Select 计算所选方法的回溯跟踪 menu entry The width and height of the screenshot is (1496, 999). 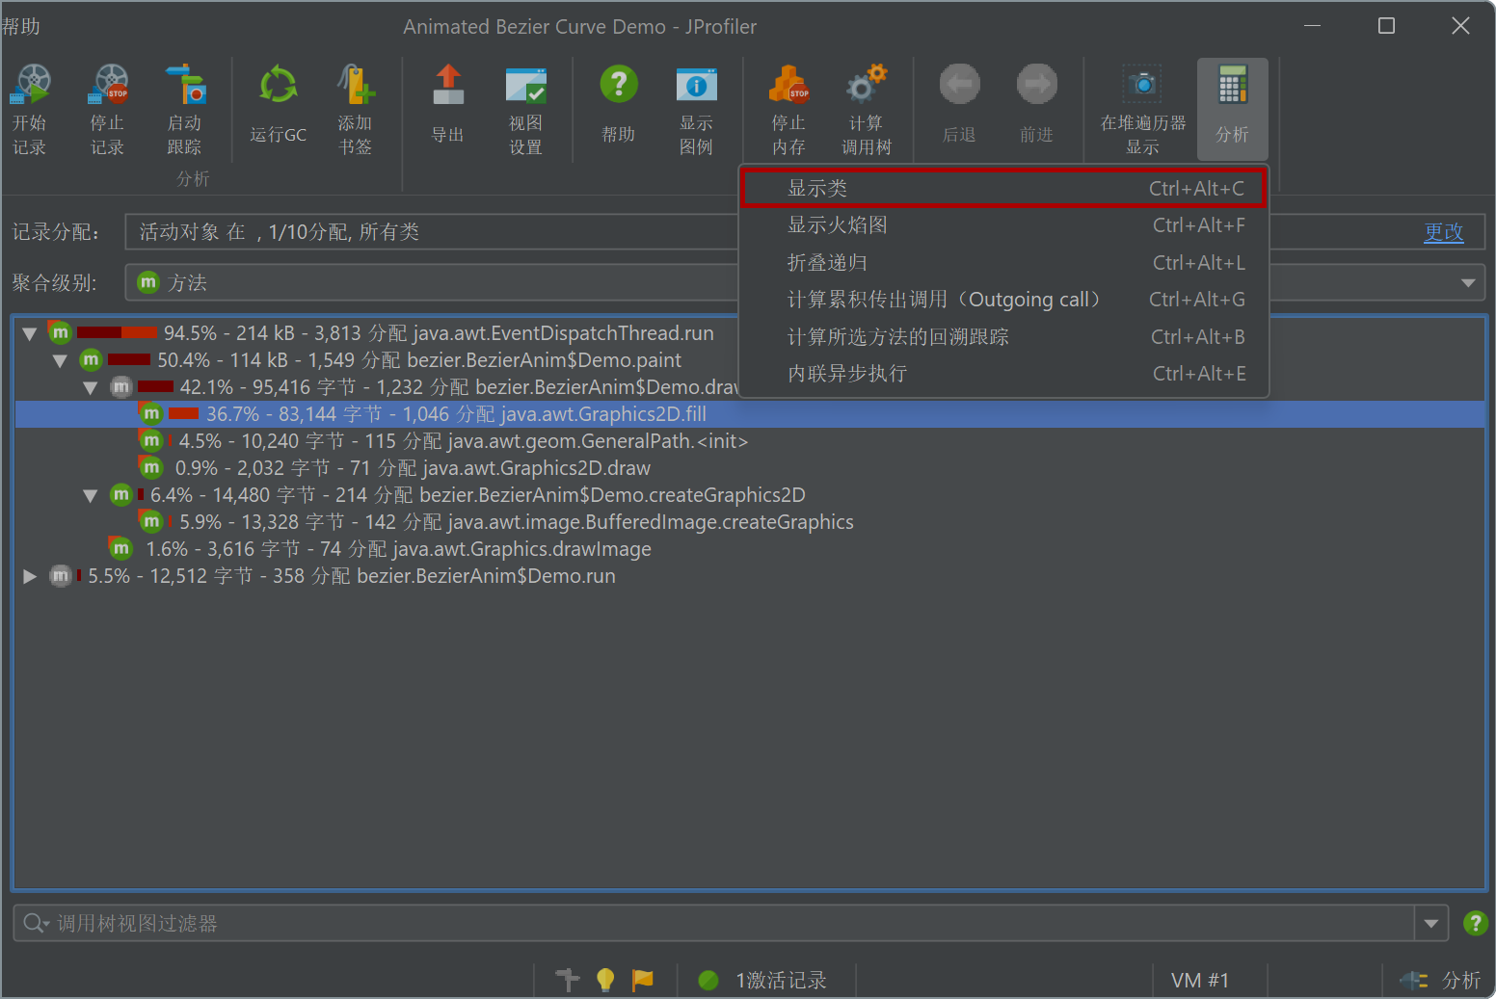click(1003, 336)
